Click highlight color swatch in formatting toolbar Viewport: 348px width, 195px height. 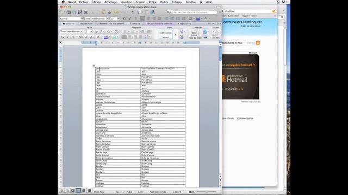198,19
